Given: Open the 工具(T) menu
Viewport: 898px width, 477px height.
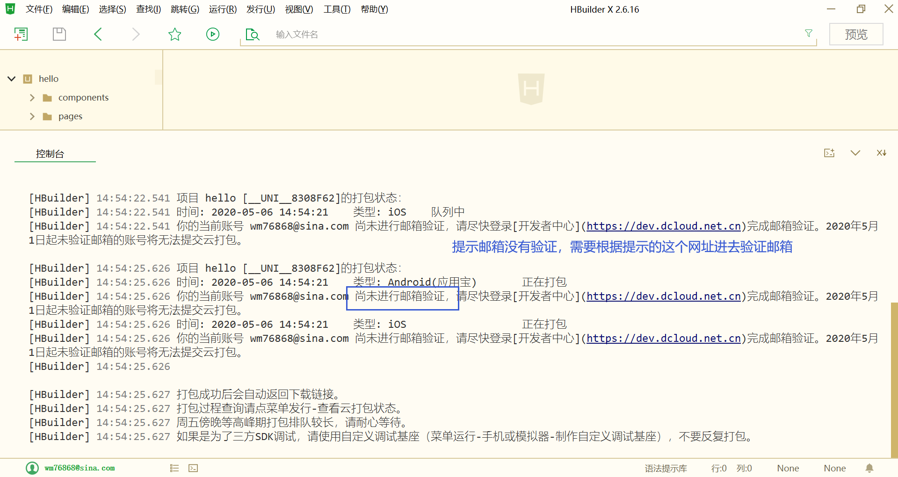Looking at the screenshot, I should click(x=337, y=9).
